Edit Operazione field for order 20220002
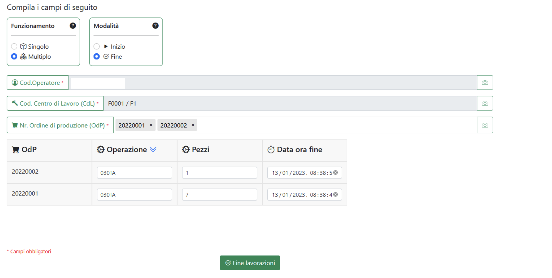Screen dimensions: 552x278 pos(134,173)
